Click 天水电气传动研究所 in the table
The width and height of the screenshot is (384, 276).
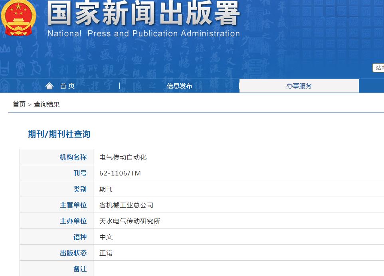[130, 221]
